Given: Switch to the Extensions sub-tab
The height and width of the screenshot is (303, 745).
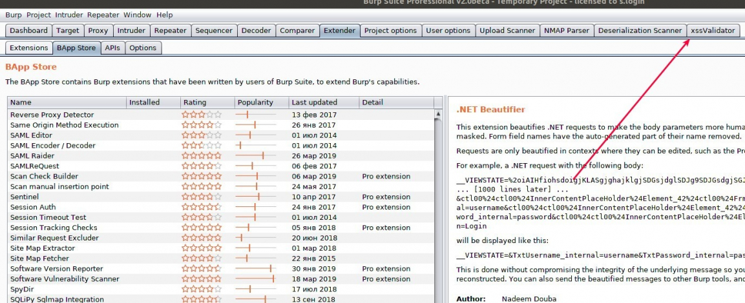Looking at the screenshot, I should click(x=29, y=48).
